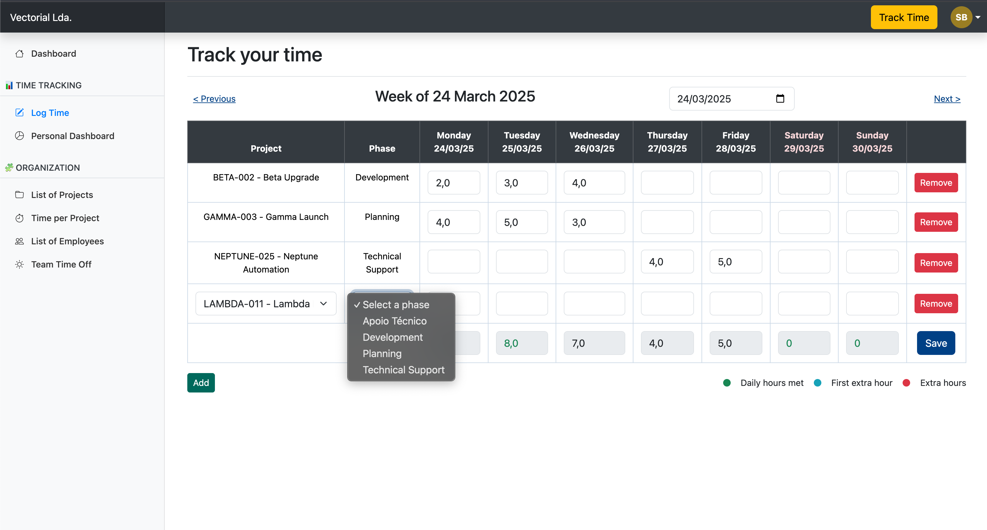Click the green Daily hours met legend dot
This screenshot has width=987, height=530.
727,383
